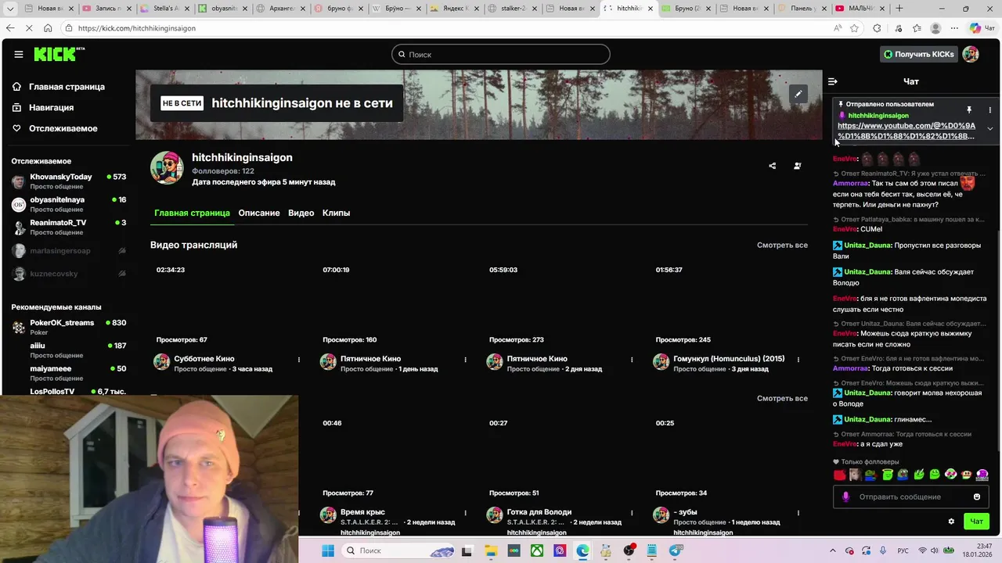Open options for Субботнее Кино video
Viewport: 1002px width, 563px height.
(x=298, y=360)
